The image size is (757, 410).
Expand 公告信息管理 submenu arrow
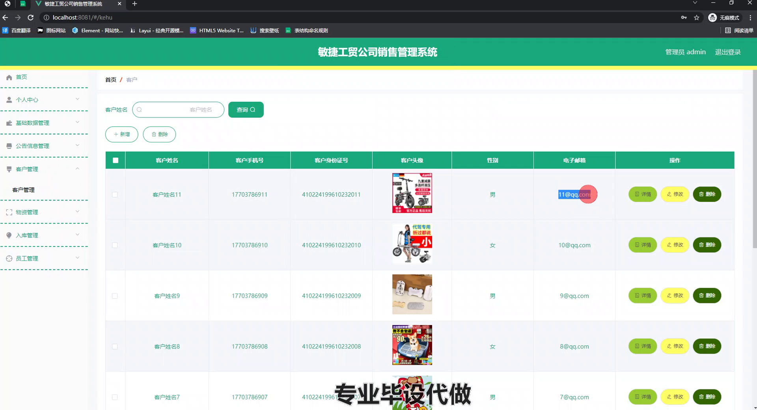coord(77,145)
